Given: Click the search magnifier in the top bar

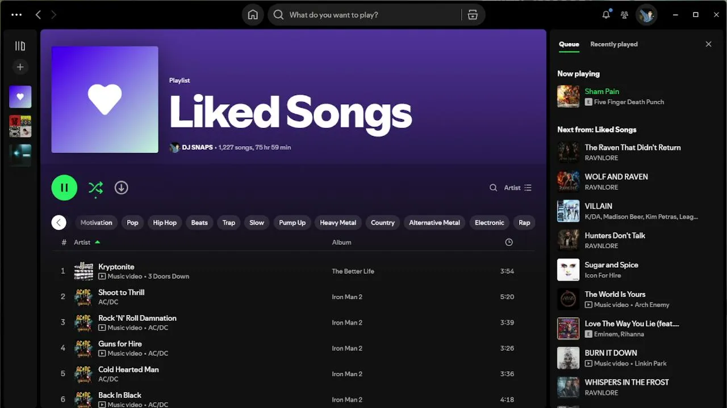Looking at the screenshot, I should point(278,15).
